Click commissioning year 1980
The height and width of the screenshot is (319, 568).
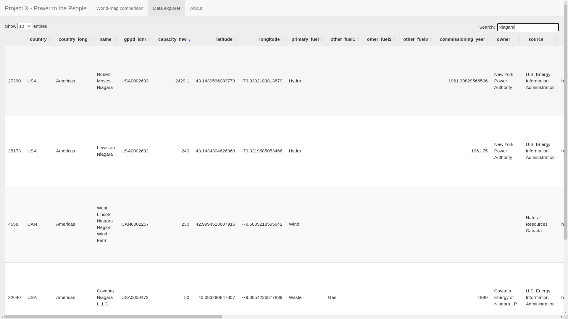483,297
